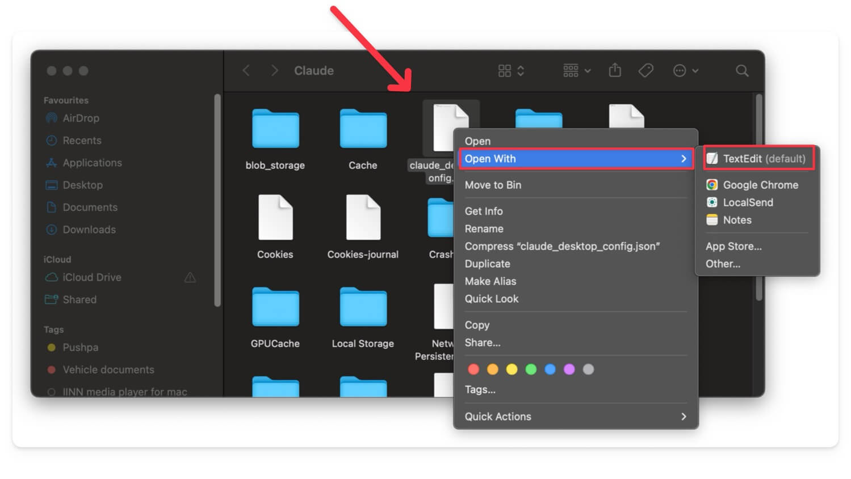This screenshot has width=851, height=479.
Task: Click the iCloud Drive warning triangle icon
Action: tap(190, 277)
